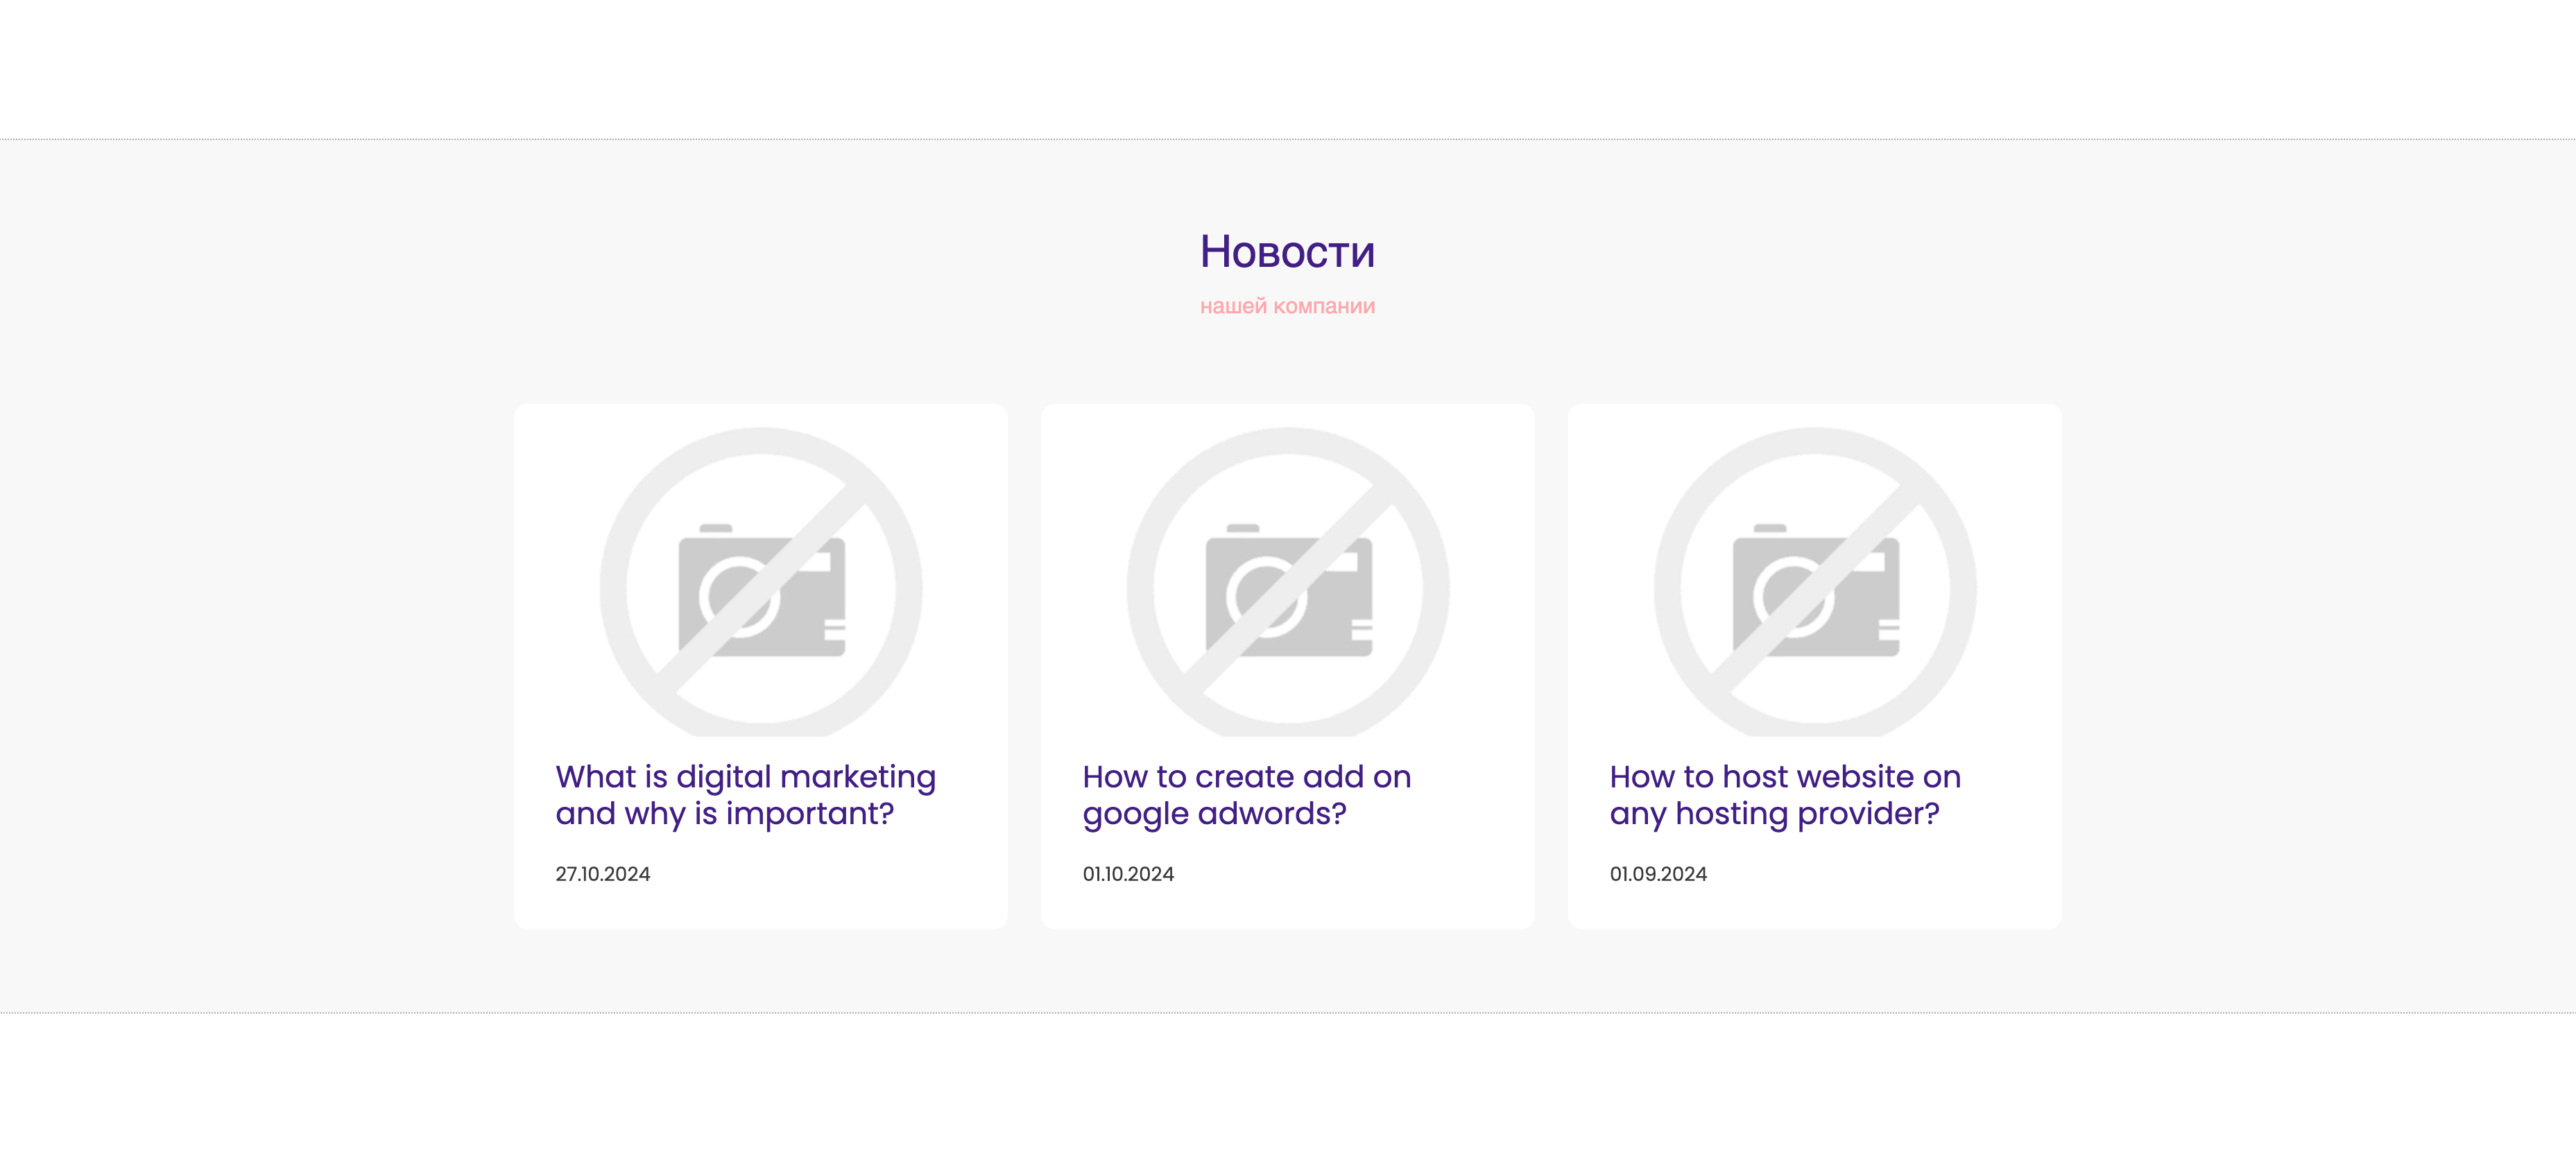This screenshot has width=2576, height=1152.
Task: Open 'What is digital marketing' article title
Action: [745, 776]
